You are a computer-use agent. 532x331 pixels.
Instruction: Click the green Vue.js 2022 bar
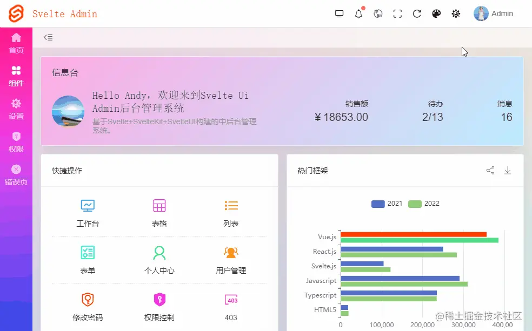point(420,240)
